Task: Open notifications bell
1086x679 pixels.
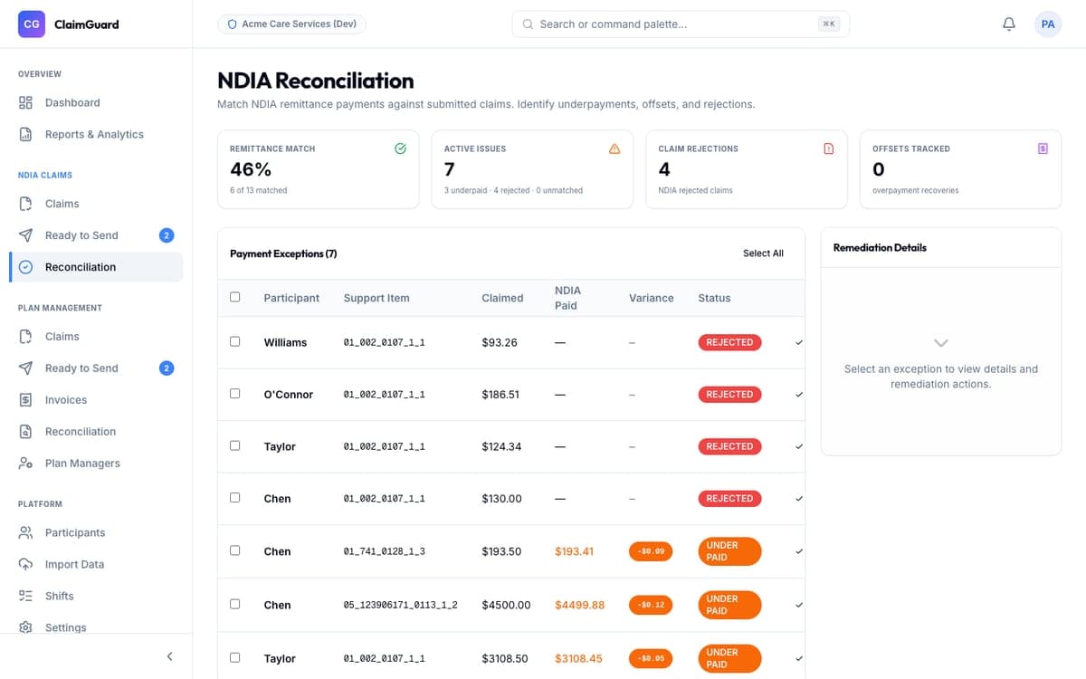Action: 1009,24
